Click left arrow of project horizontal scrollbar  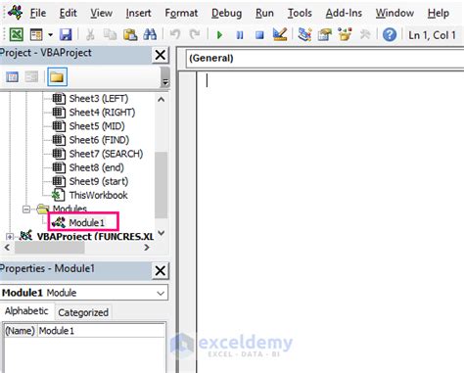pos(7,248)
